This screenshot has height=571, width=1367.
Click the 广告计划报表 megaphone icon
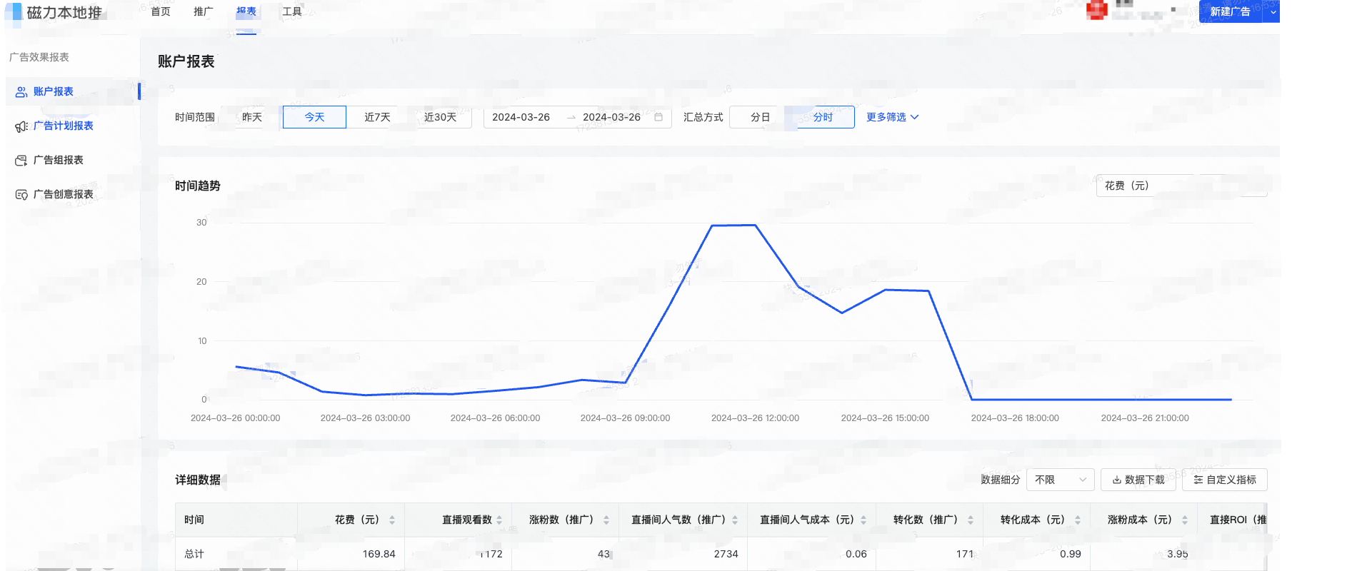coord(21,126)
